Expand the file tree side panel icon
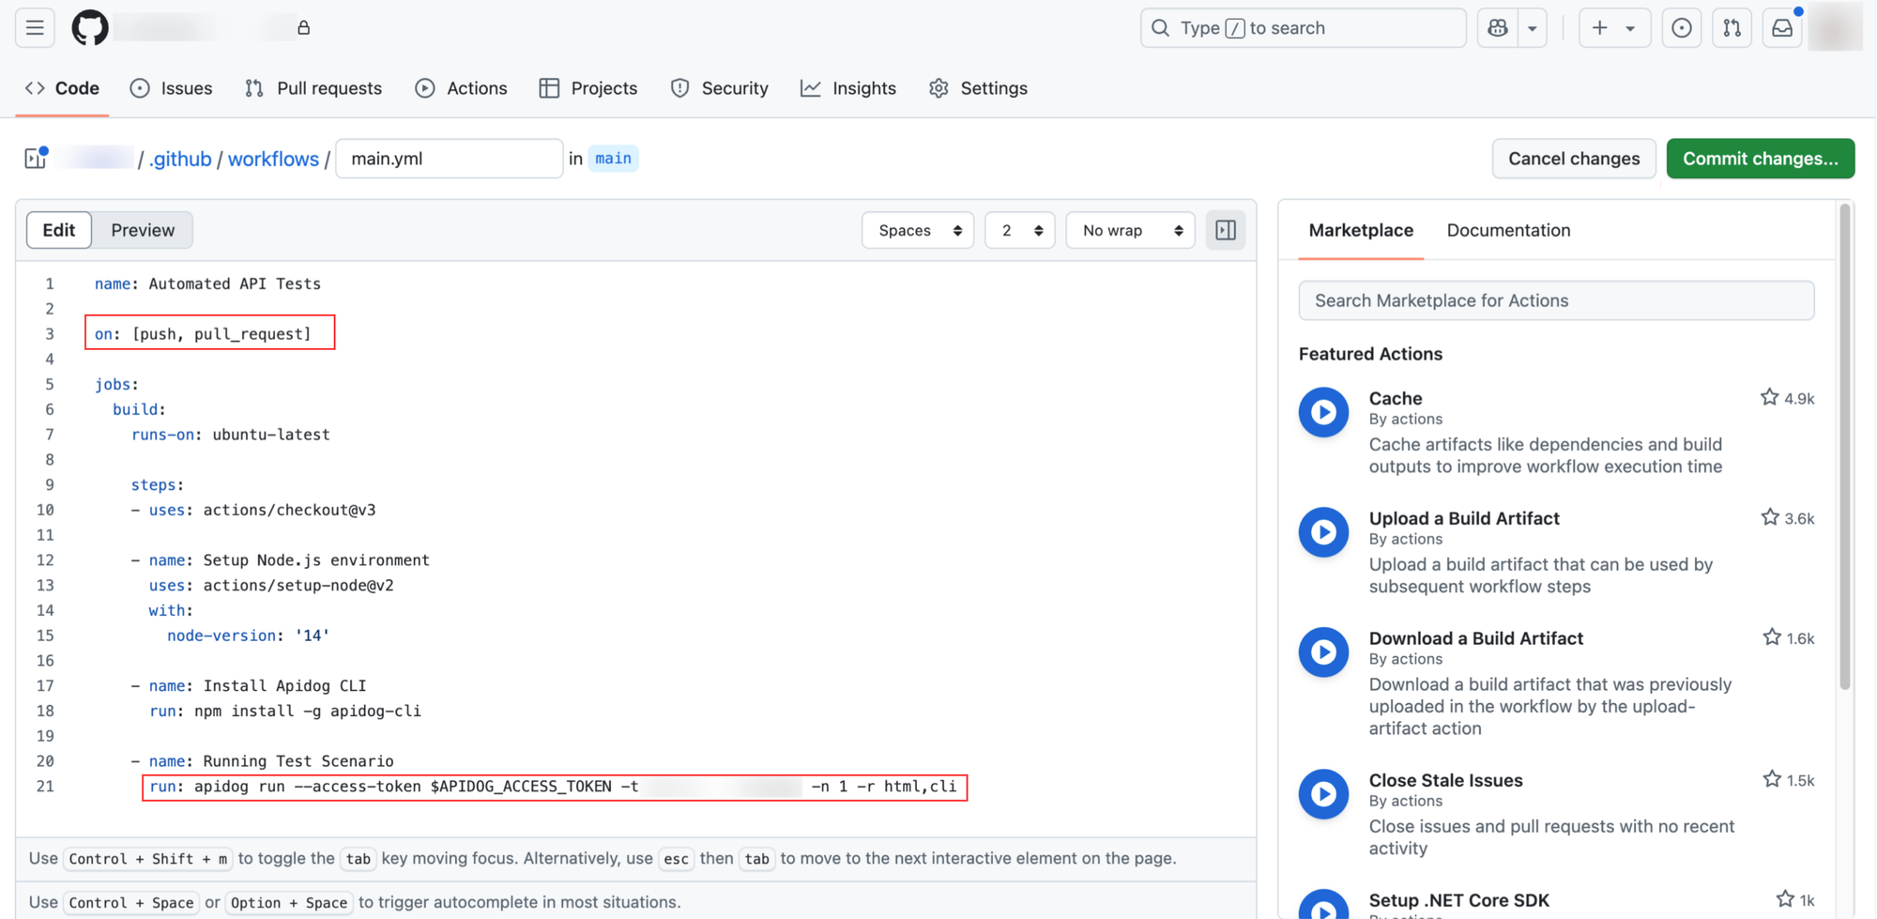The height and width of the screenshot is (919, 1877). (36, 158)
